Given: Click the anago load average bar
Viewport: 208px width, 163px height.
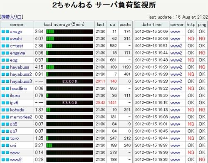Looking at the screenshot, I should (x=69, y=32).
